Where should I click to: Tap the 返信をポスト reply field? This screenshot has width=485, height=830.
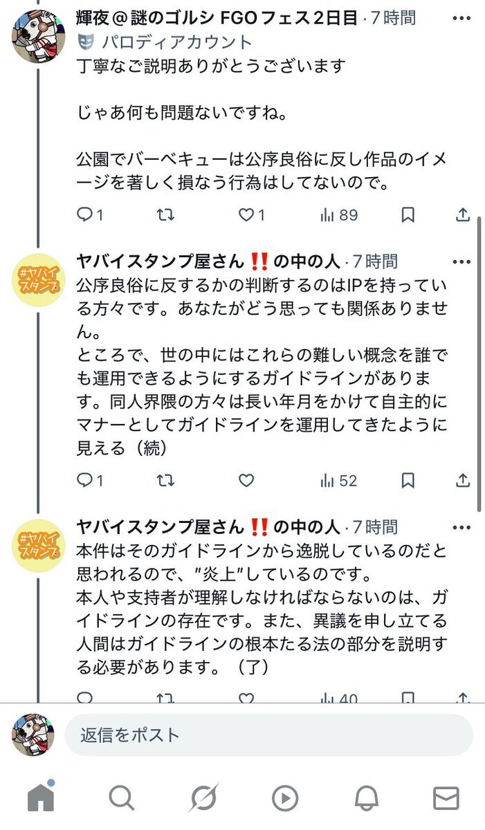(x=268, y=735)
